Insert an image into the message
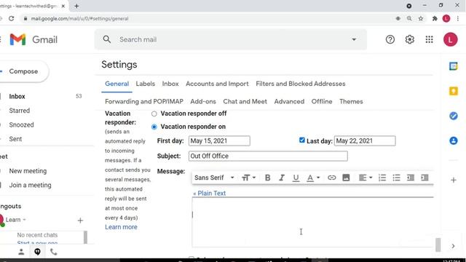 pos(346,178)
